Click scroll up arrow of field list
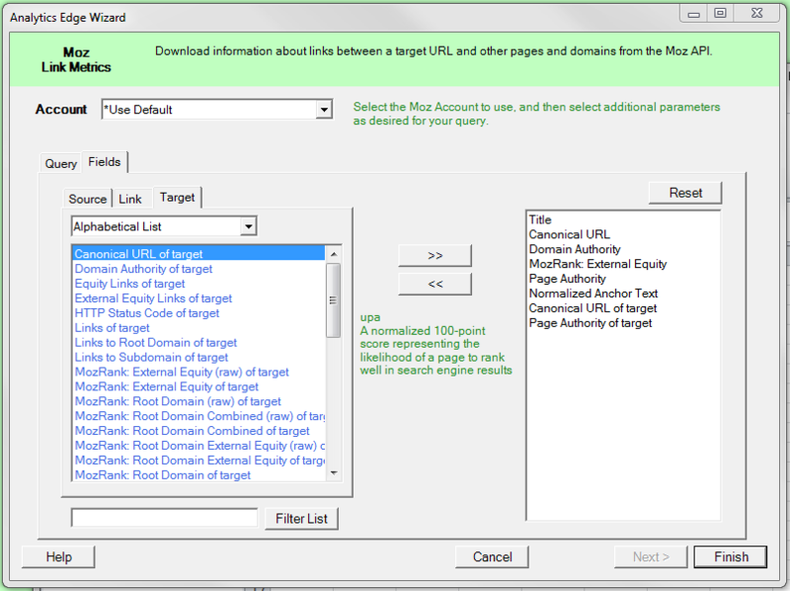 [334, 254]
